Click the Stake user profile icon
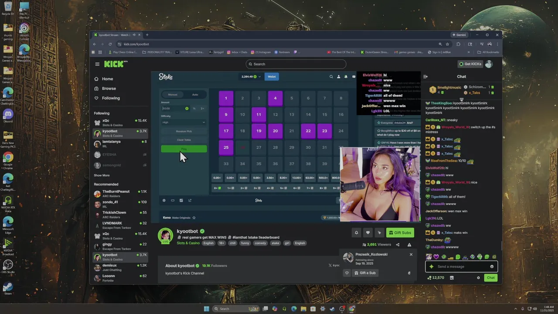This screenshot has height=314, width=558. (338, 77)
